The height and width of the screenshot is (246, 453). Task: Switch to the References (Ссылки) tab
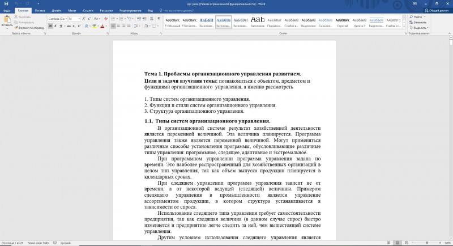point(88,11)
